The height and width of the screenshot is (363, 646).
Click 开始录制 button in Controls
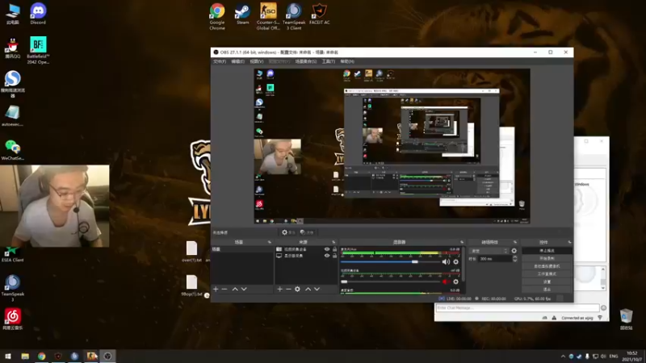[x=547, y=258]
